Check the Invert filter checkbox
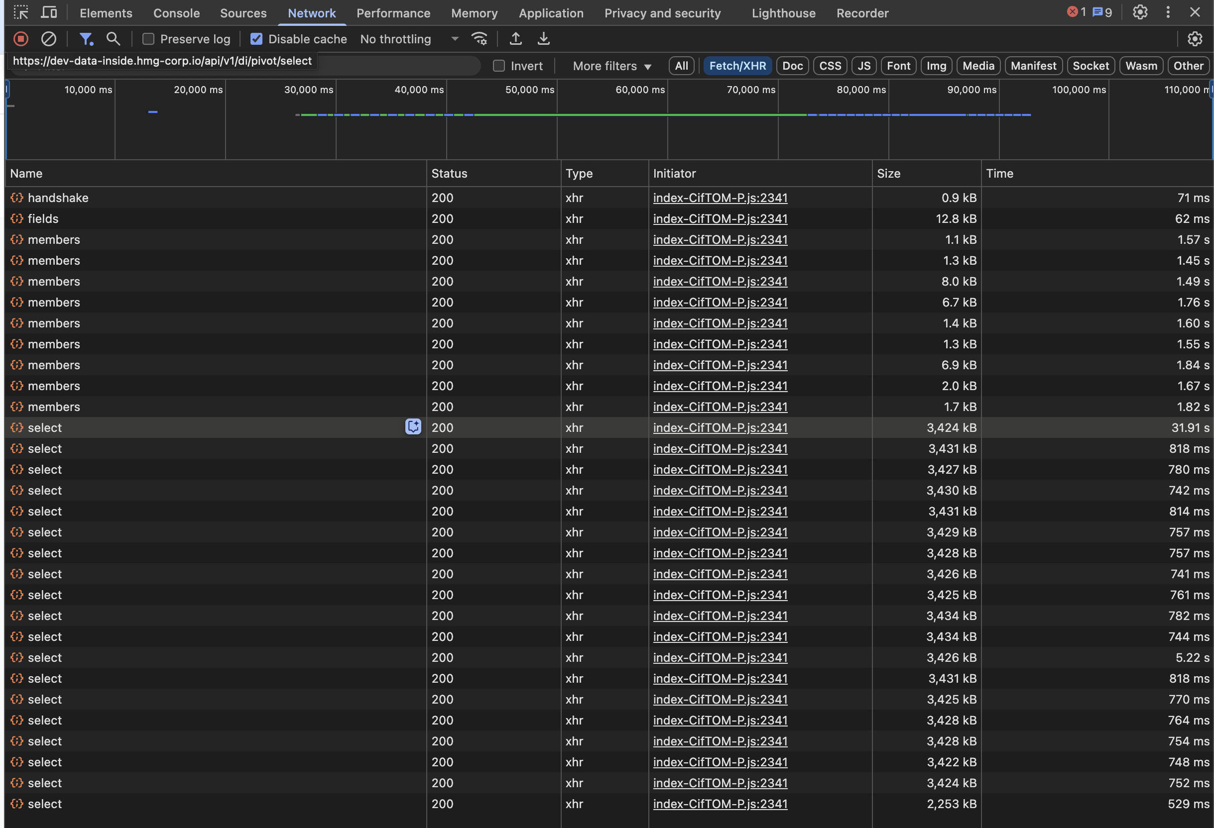The image size is (1214, 828). coord(499,66)
